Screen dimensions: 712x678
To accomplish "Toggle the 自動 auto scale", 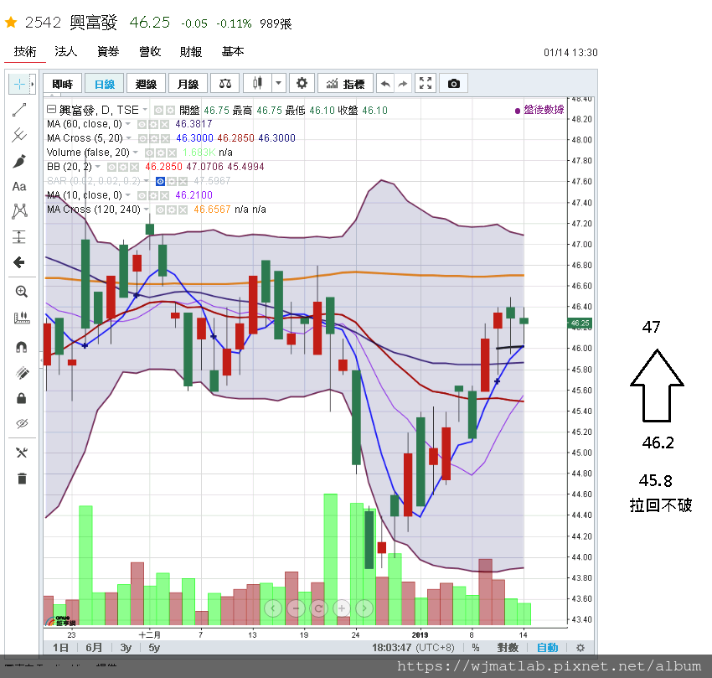I will [x=547, y=648].
